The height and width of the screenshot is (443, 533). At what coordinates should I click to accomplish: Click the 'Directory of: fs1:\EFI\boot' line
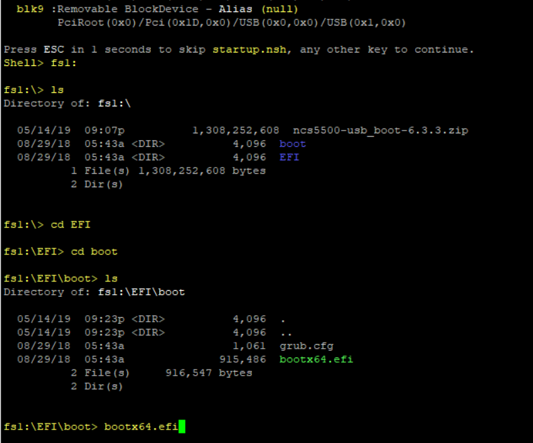94,292
